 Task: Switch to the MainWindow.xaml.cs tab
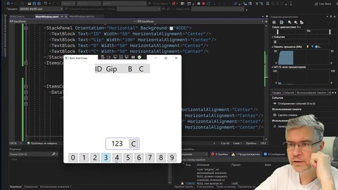[x=82, y=16]
